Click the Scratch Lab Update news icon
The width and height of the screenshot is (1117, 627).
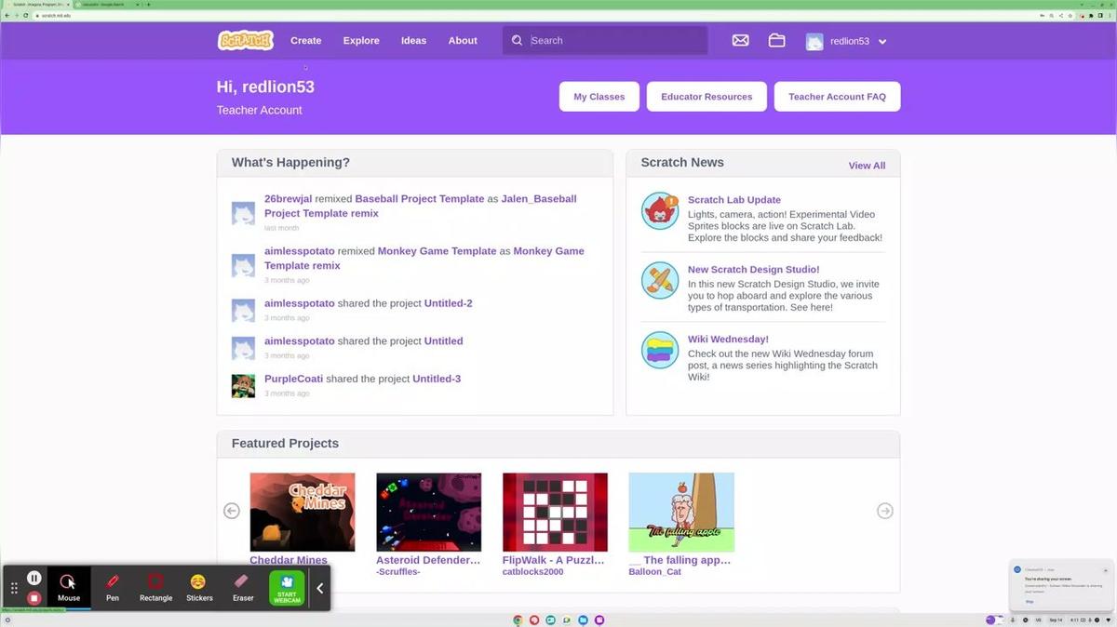(x=660, y=211)
